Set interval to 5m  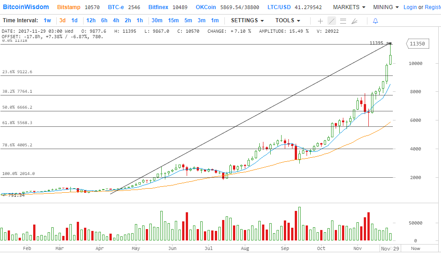tap(188, 20)
